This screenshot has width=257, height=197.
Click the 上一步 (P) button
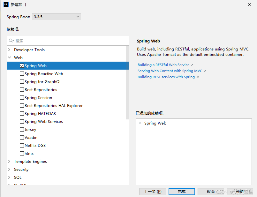(x=153, y=192)
